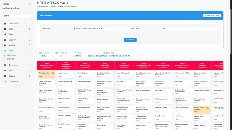Expand the Resources menu chevron
Screen dimensions: 232x130
(x=30, y=65)
